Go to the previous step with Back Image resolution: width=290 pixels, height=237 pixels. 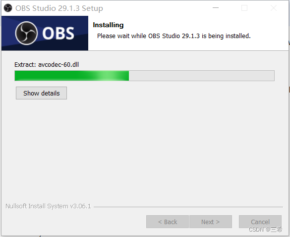pos(168,222)
